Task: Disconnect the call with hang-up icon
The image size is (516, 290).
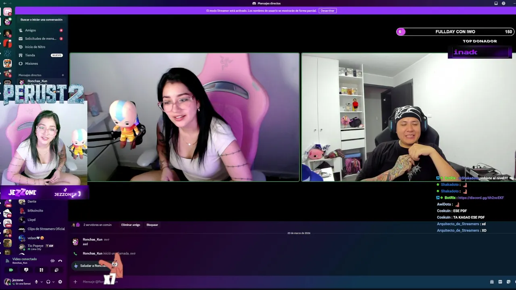Action: (60, 261)
